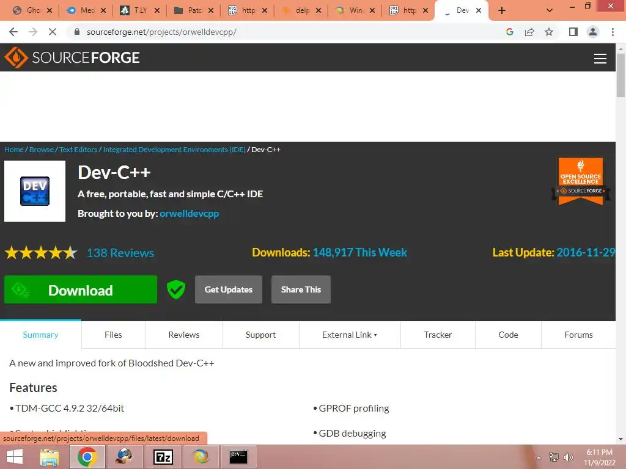Select the Reviews tab
This screenshot has height=469, width=626.
[x=184, y=335]
